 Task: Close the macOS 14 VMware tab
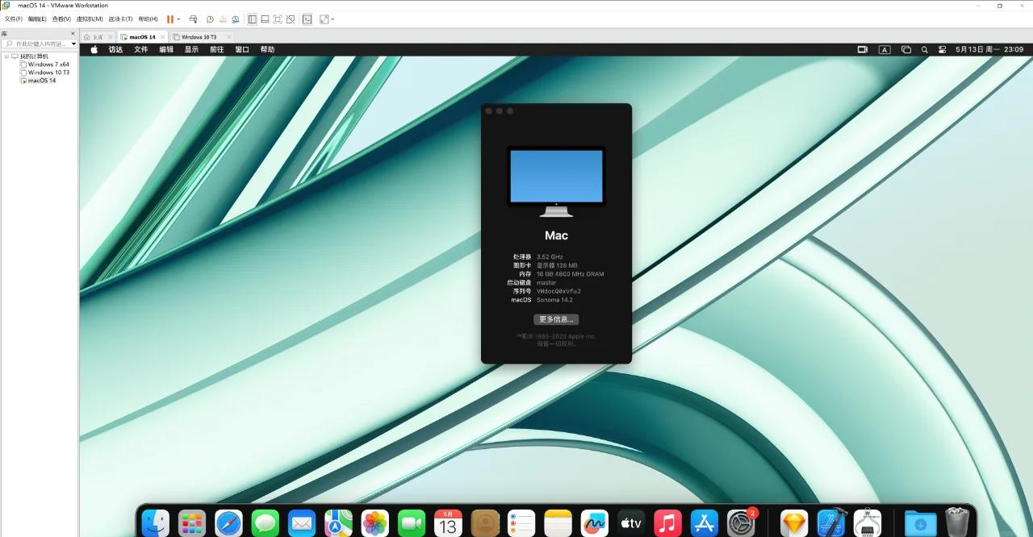coord(162,36)
